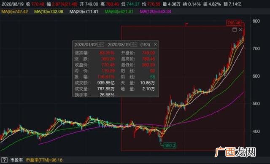
Task: Step the end date 2020/08/19 forward
Action: coord(135,45)
